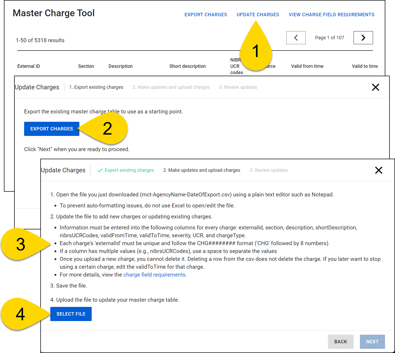This screenshot has height=353, width=395.
Task: Go to the next page of results
Action: (363, 37)
